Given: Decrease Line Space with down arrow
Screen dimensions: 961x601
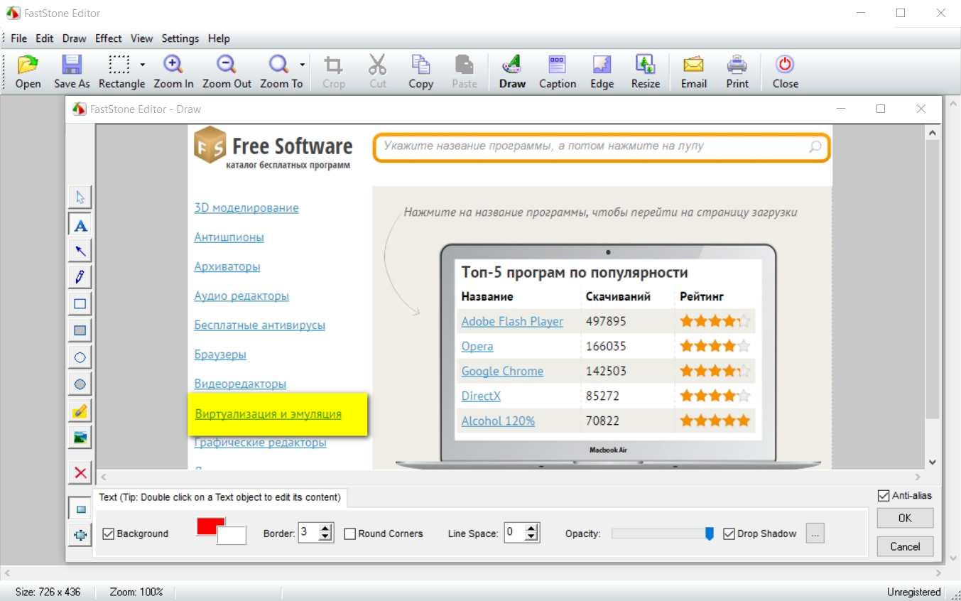Looking at the screenshot, I should tap(532, 538).
